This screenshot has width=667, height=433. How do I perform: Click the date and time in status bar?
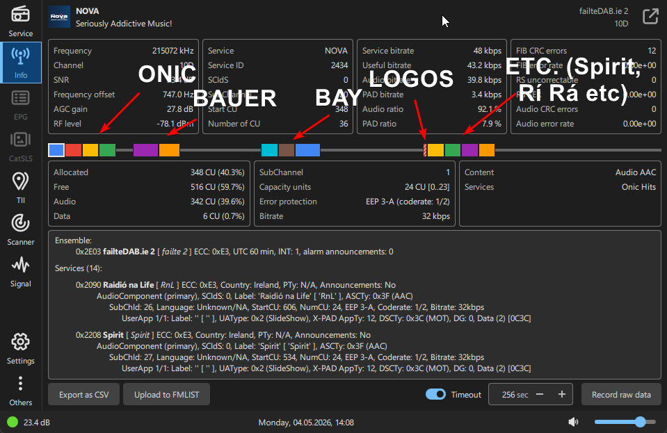(306, 423)
